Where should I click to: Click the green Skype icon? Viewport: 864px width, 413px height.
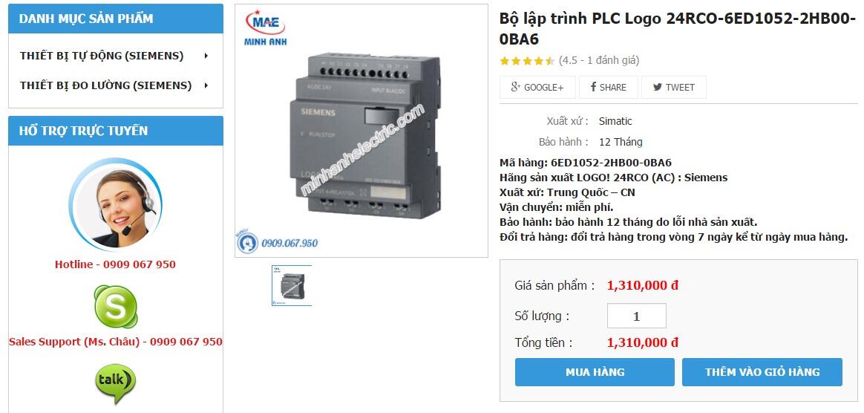pyautogui.click(x=116, y=306)
